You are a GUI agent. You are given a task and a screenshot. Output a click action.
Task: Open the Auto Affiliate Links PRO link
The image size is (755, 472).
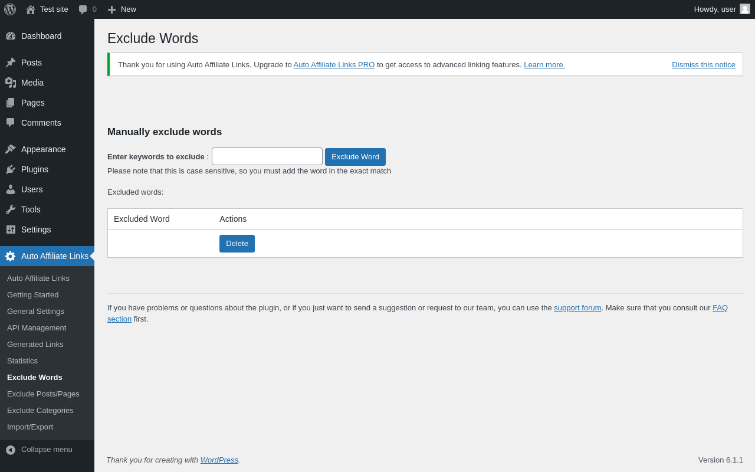(334, 65)
